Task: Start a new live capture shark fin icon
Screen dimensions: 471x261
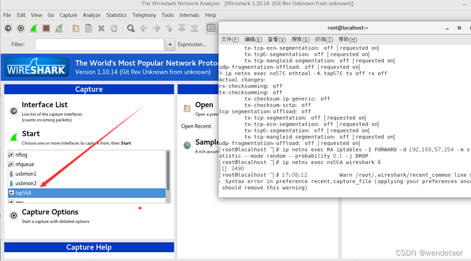Action: pyautogui.click(x=33, y=28)
